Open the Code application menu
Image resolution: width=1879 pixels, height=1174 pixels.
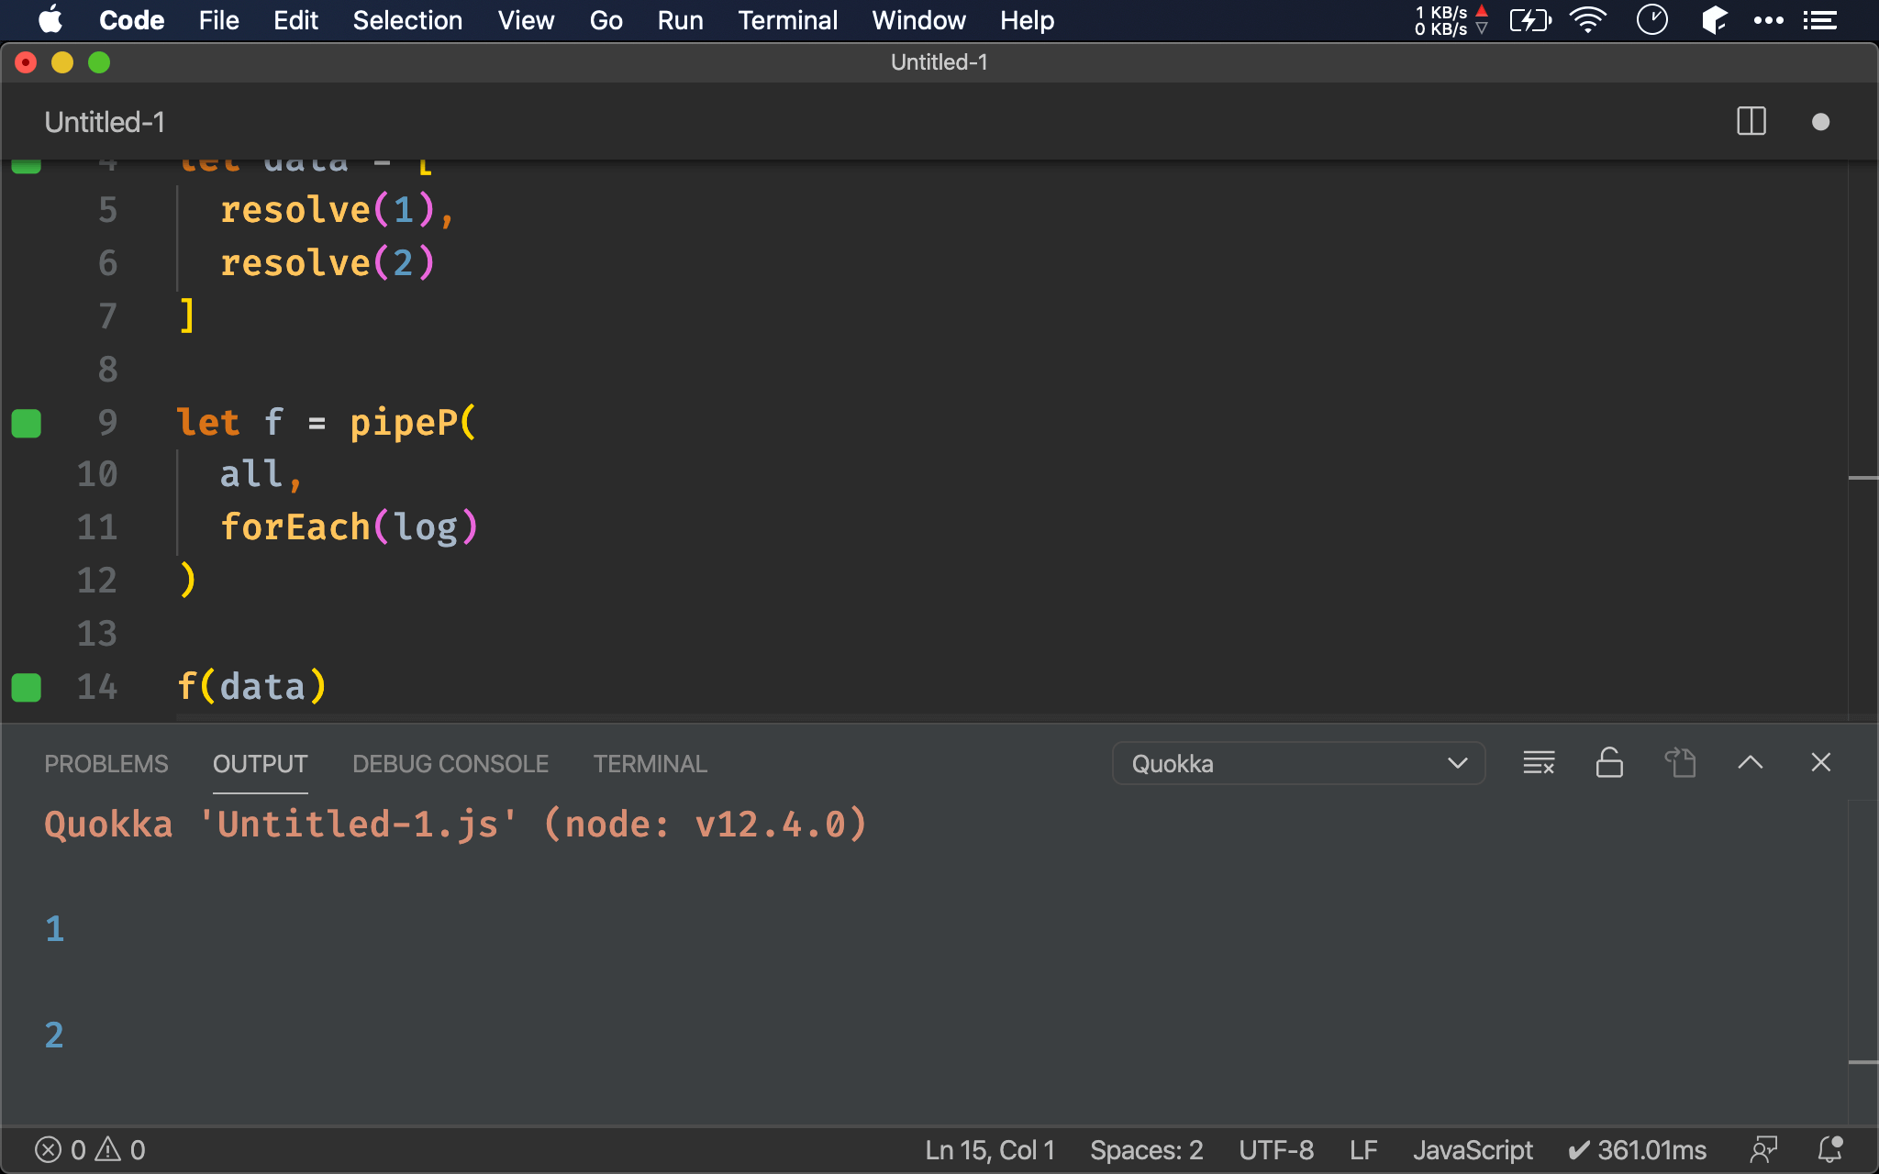coord(132,20)
